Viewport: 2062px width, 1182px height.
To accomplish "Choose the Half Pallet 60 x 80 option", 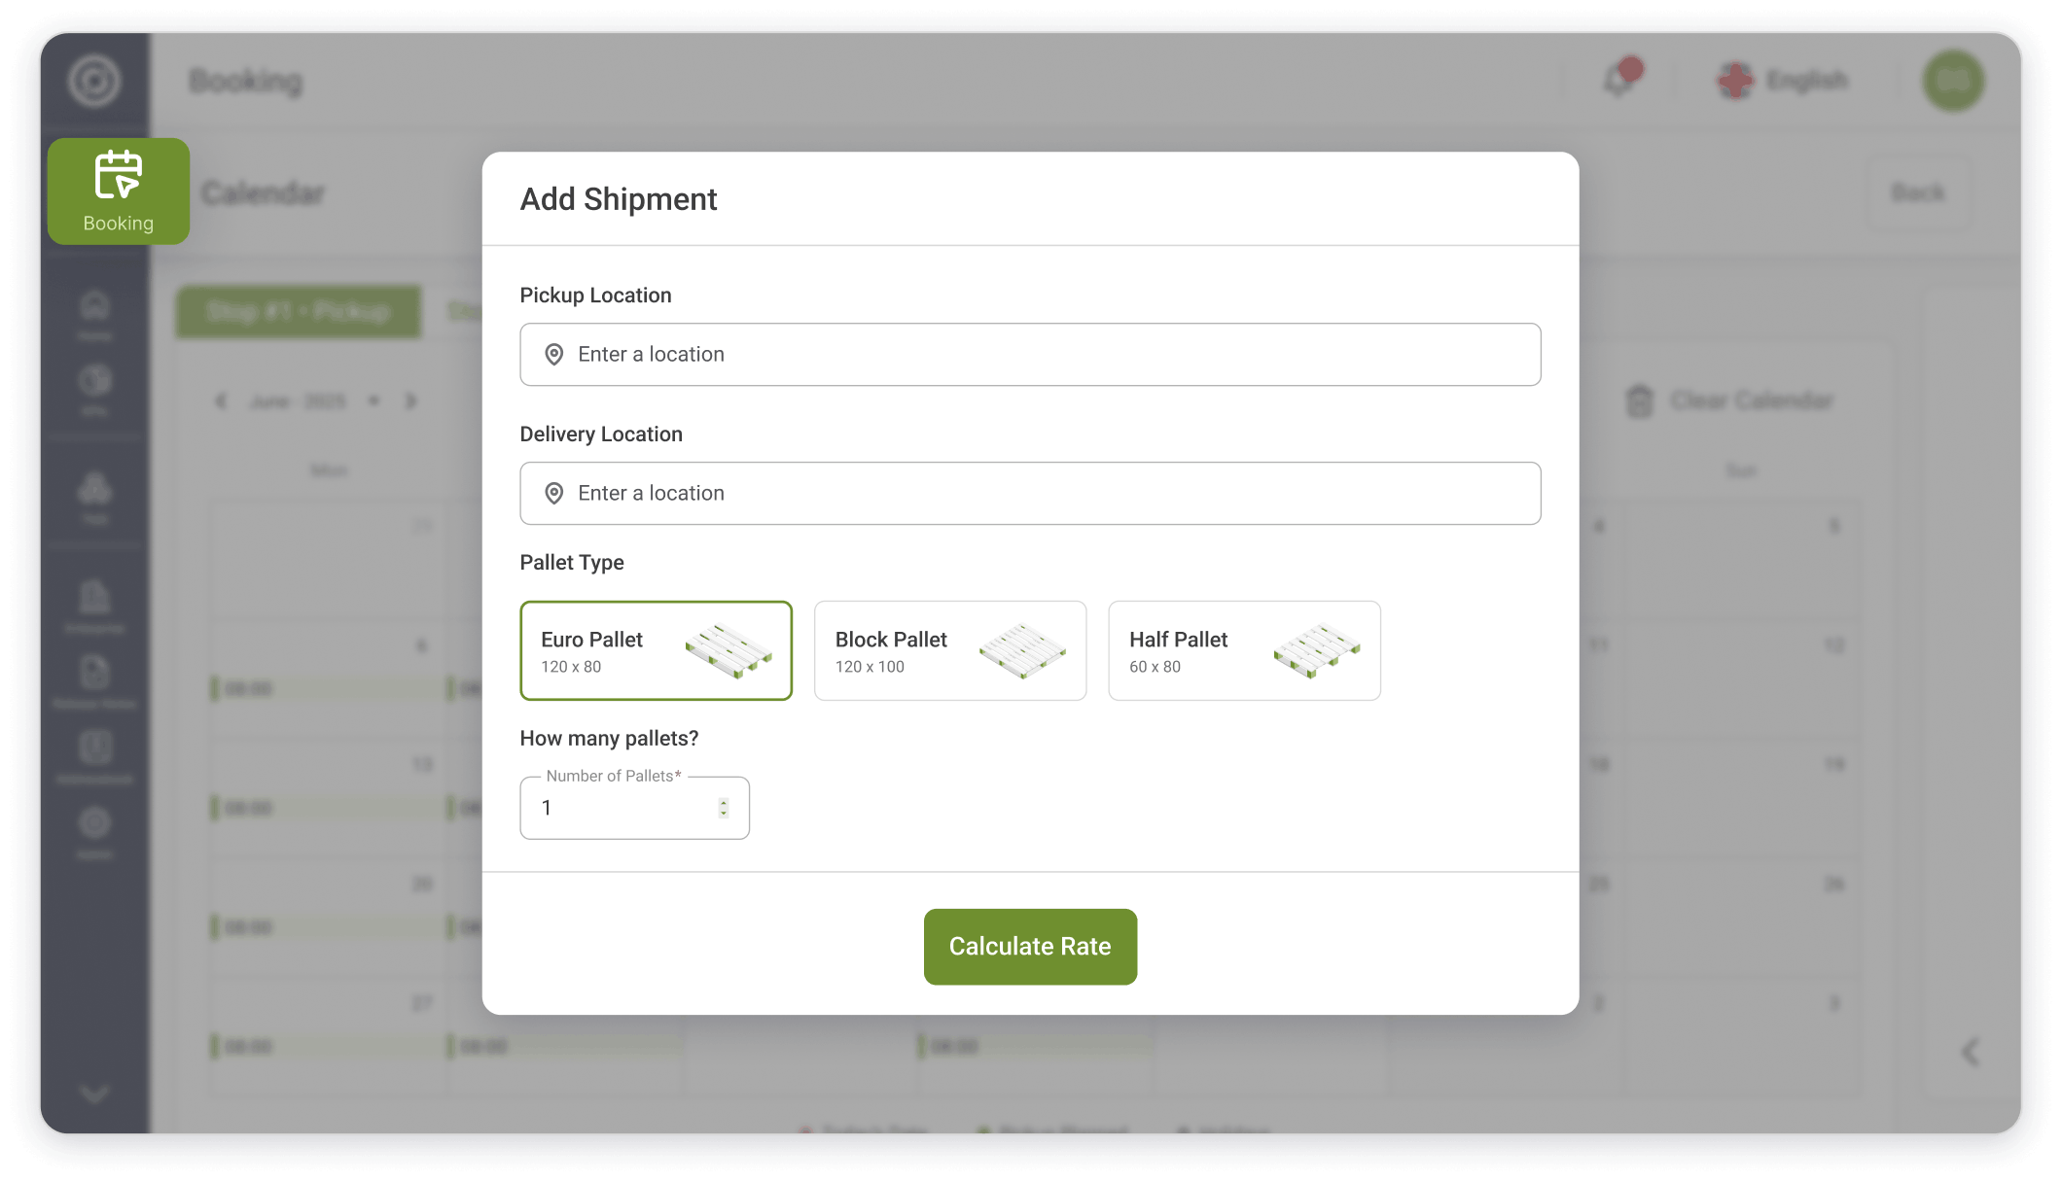I will (x=1243, y=650).
